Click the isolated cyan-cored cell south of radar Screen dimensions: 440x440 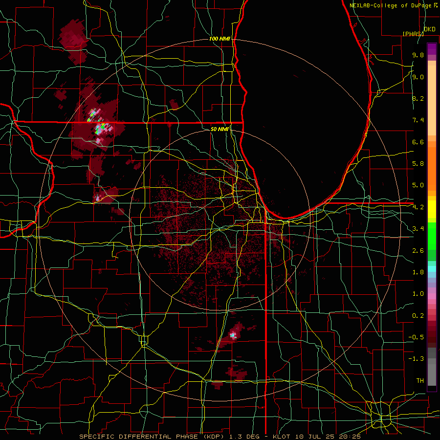233,335
